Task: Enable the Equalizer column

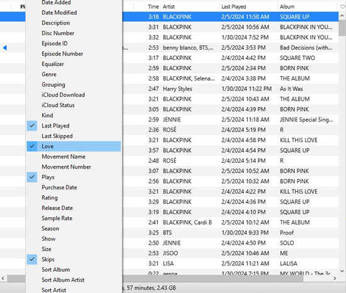Action: pos(74,64)
